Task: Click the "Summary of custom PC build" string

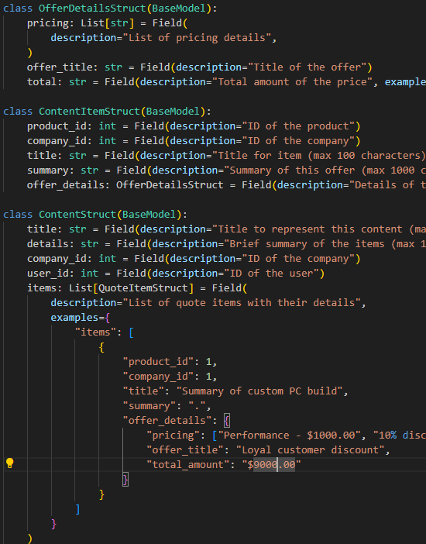Action: point(259,391)
